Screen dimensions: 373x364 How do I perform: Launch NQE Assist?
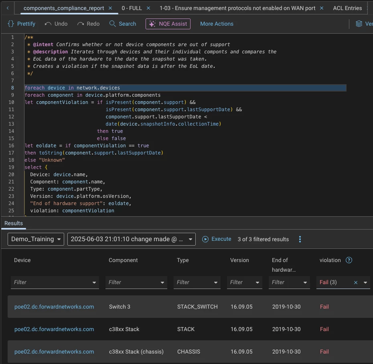click(168, 24)
